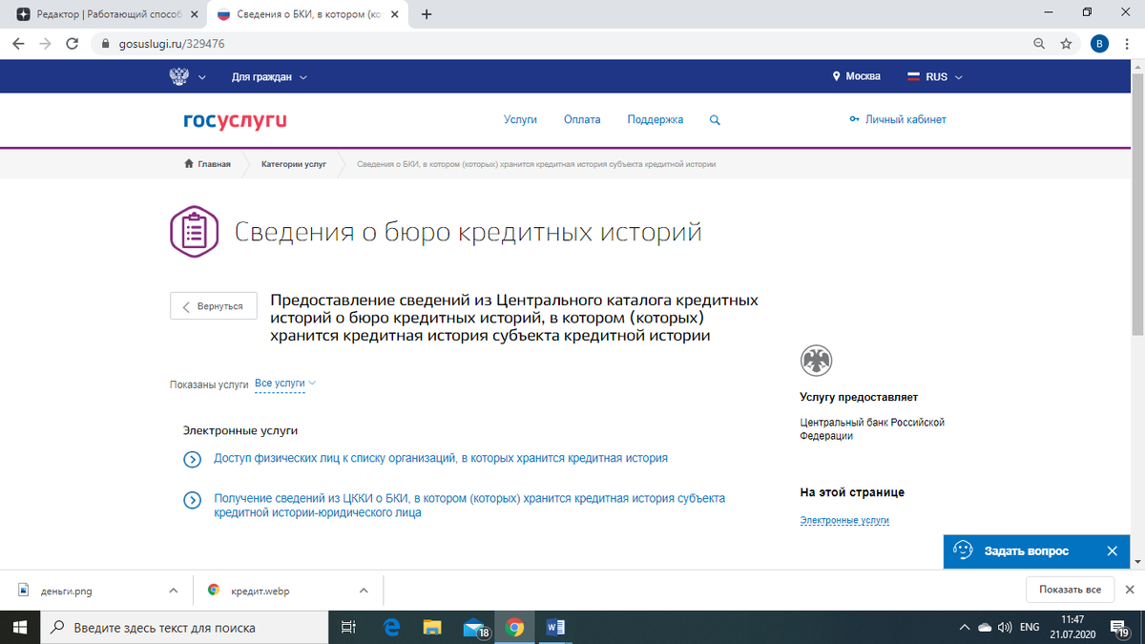The width and height of the screenshot is (1145, 644).
Task: Switch to Chrome in the taskbar
Action: [515, 628]
